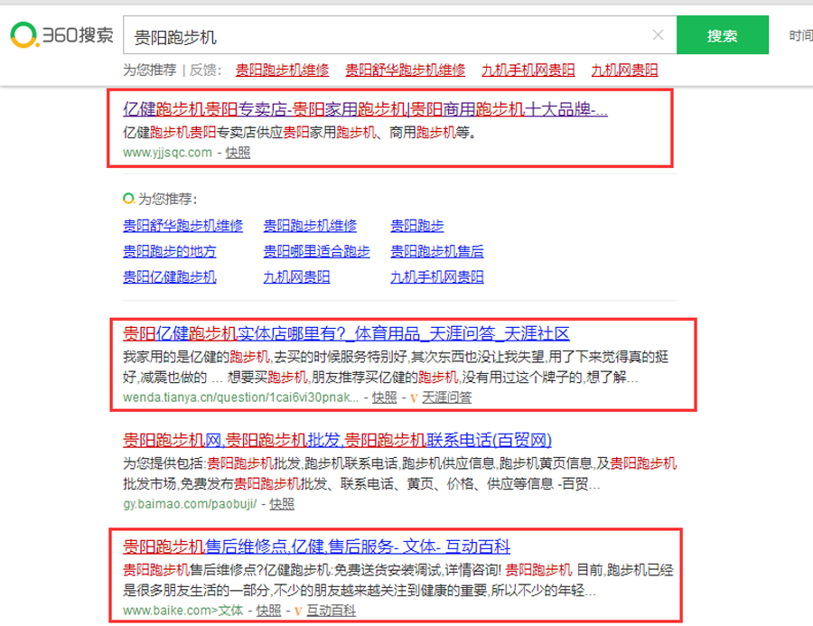Open top suggestion 九机手机网贵阳
The height and width of the screenshot is (626, 813).
[x=528, y=70]
